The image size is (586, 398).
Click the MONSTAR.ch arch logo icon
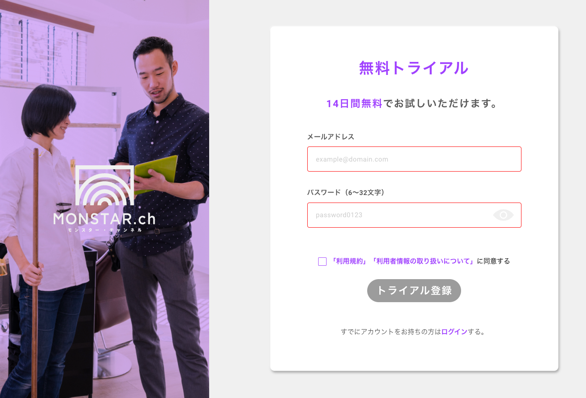105,185
